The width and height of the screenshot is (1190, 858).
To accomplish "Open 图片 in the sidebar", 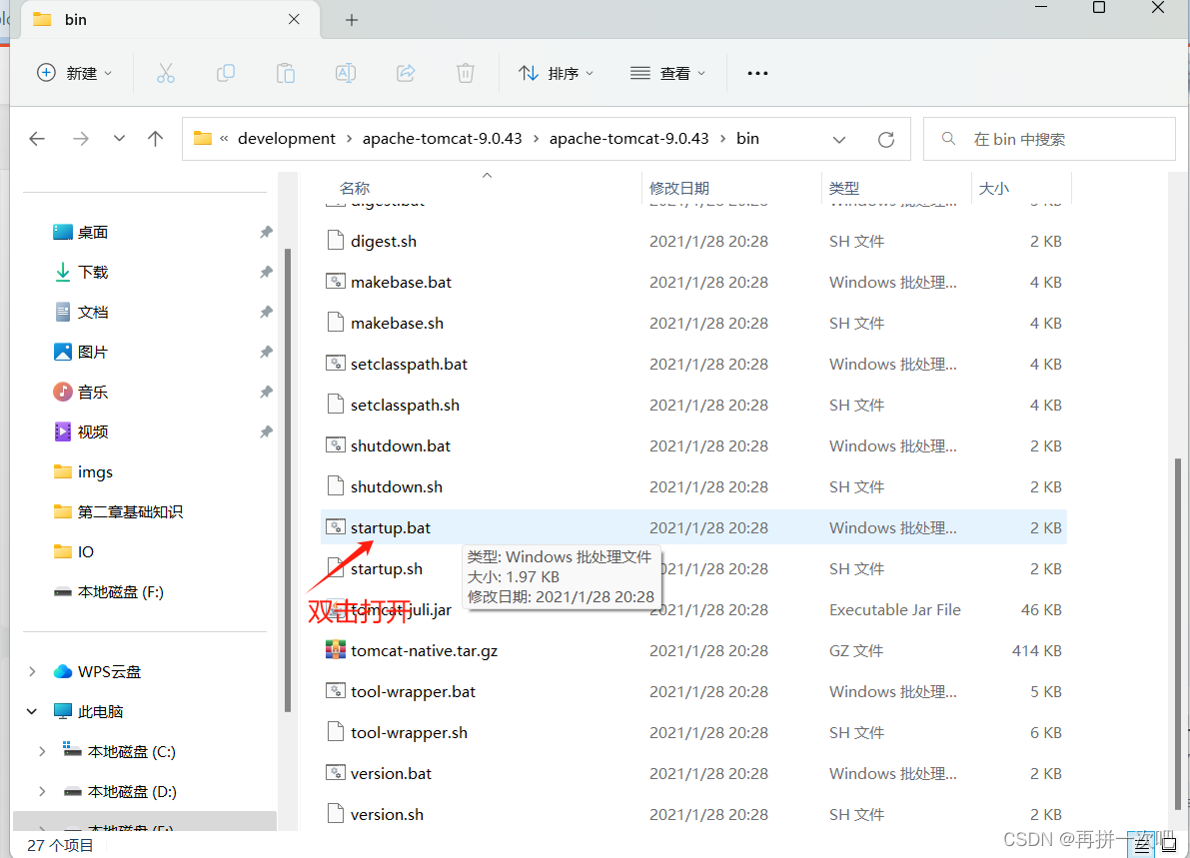I will [93, 352].
